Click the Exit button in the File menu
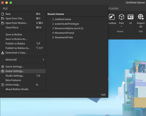 103,95
